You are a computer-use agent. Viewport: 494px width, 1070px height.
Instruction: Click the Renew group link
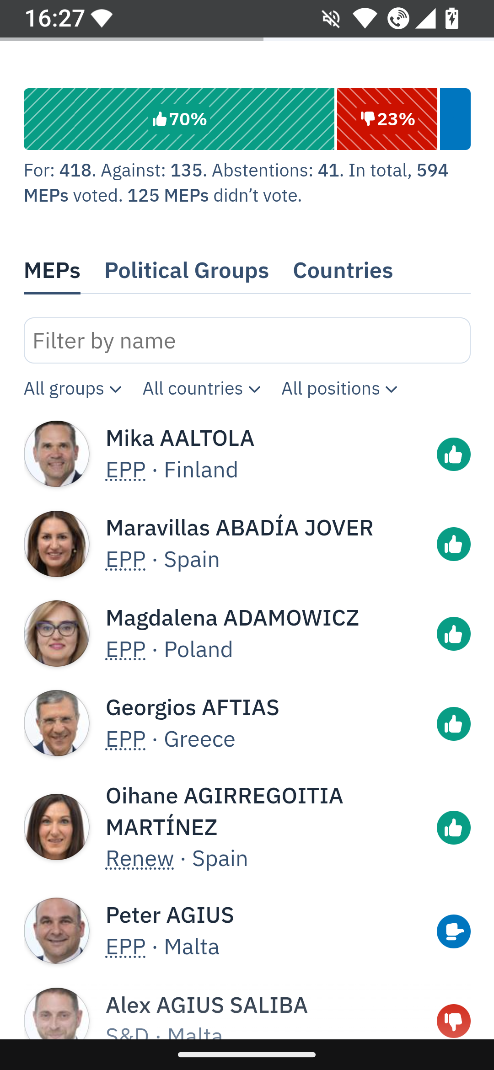tap(140, 859)
